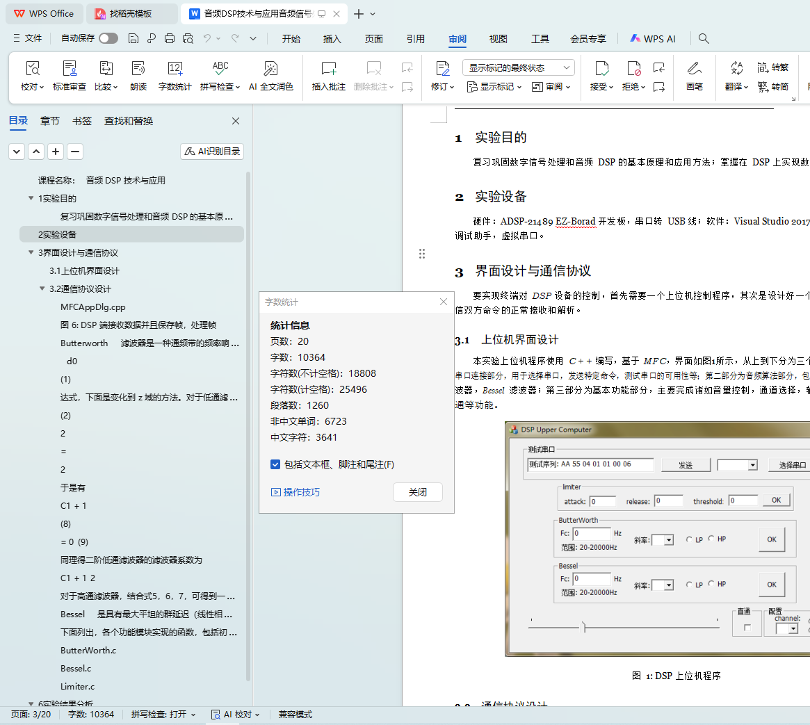Click the 朗读 read aloud icon
Screen dimensions: 810x725
click(x=138, y=69)
